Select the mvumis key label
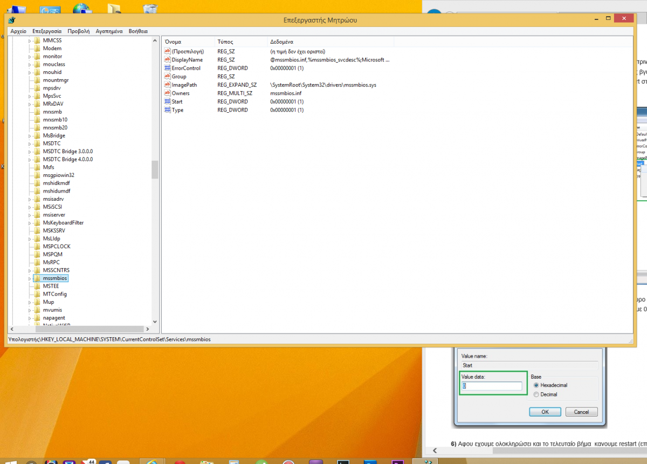The width and height of the screenshot is (647, 464). tap(52, 310)
